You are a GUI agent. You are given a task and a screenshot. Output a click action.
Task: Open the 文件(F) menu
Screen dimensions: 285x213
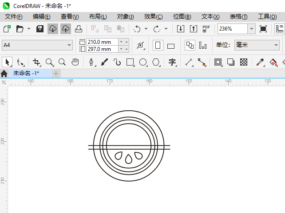click(14, 17)
